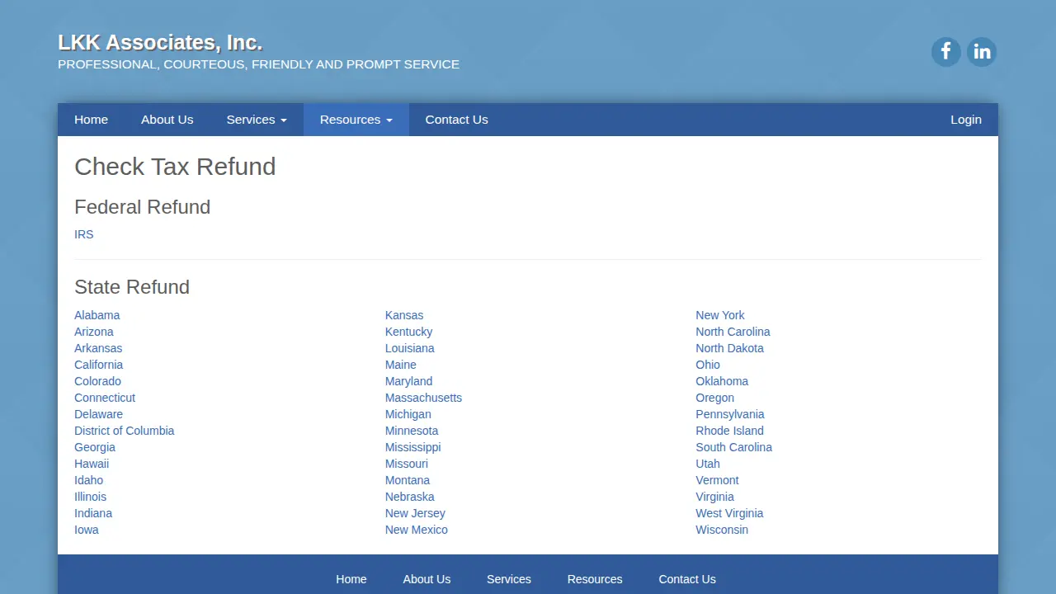Open the Delaware refund link
The height and width of the screenshot is (594, 1056).
pos(99,414)
